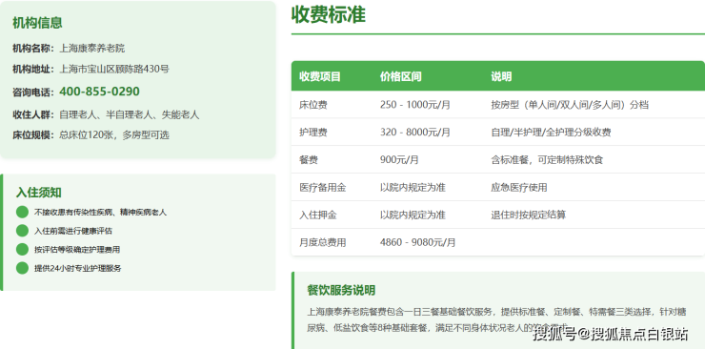Click the text 提供24小时专业护理服务

point(78,269)
